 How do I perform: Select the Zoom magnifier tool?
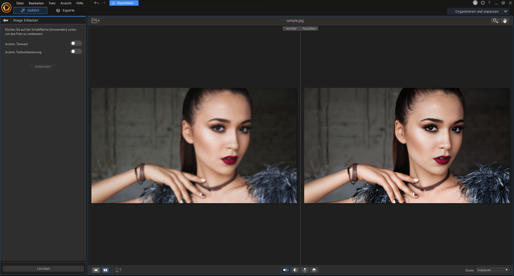click(x=496, y=20)
